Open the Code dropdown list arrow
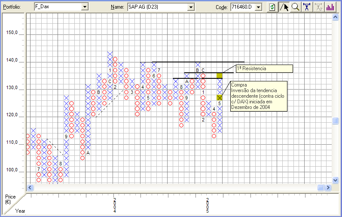Screen dimensions: 342x217 coord(259,7)
